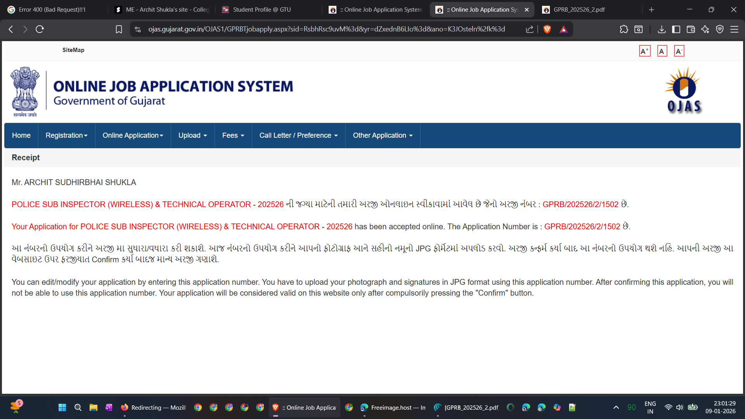
Task: Go to the Home menu item
Action: click(21, 135)
